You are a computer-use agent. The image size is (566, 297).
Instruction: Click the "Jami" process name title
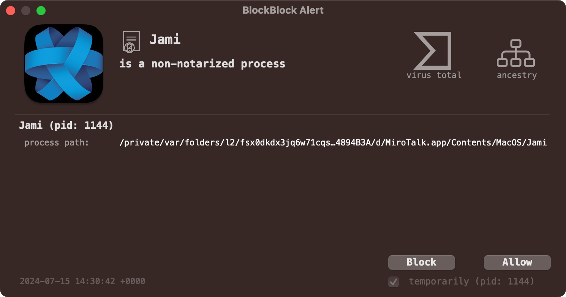[165, 39]
